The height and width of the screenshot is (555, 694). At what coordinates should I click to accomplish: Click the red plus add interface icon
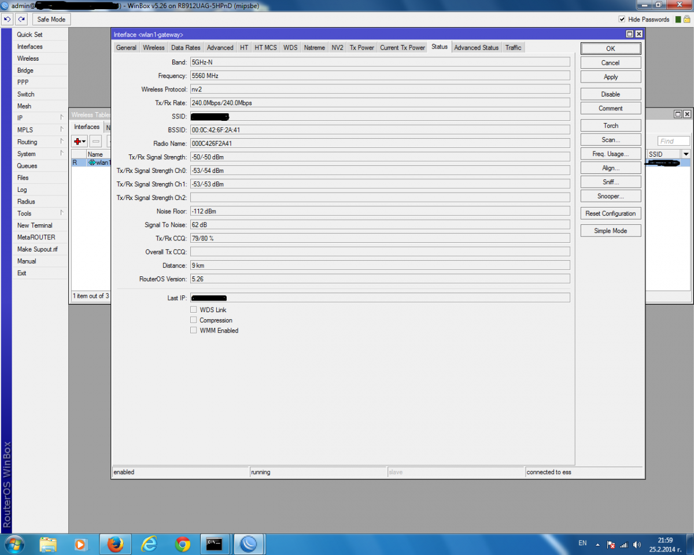[x=77, y=141]
